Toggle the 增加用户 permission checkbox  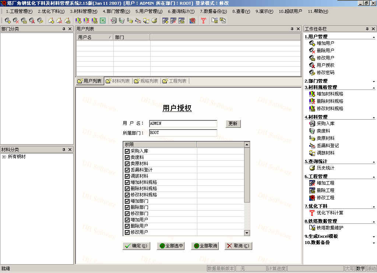click(x=127, y=220)
